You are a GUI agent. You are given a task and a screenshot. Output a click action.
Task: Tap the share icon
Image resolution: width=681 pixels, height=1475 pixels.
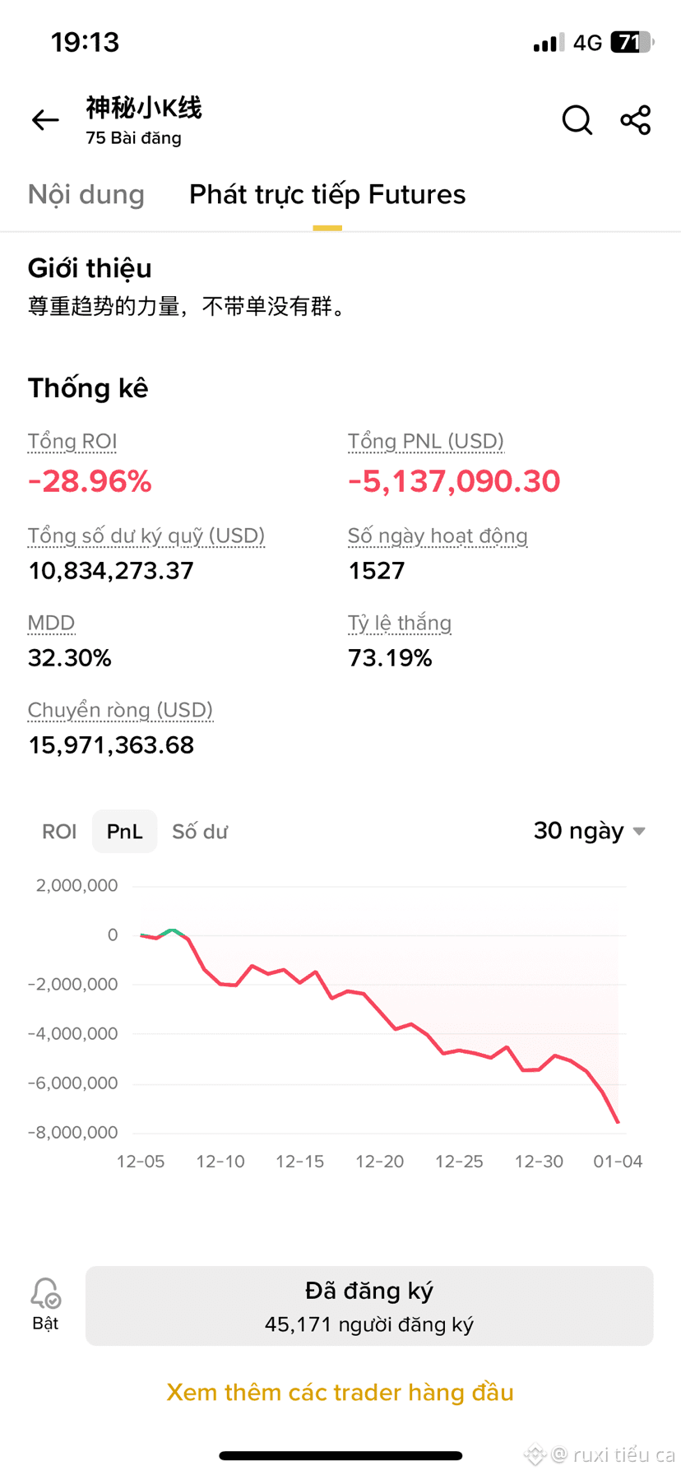636,120
